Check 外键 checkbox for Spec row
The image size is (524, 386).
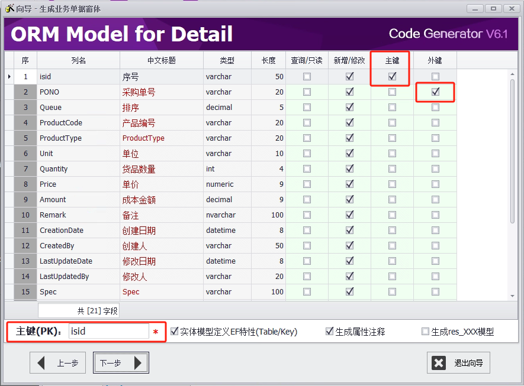pos(435,291)
